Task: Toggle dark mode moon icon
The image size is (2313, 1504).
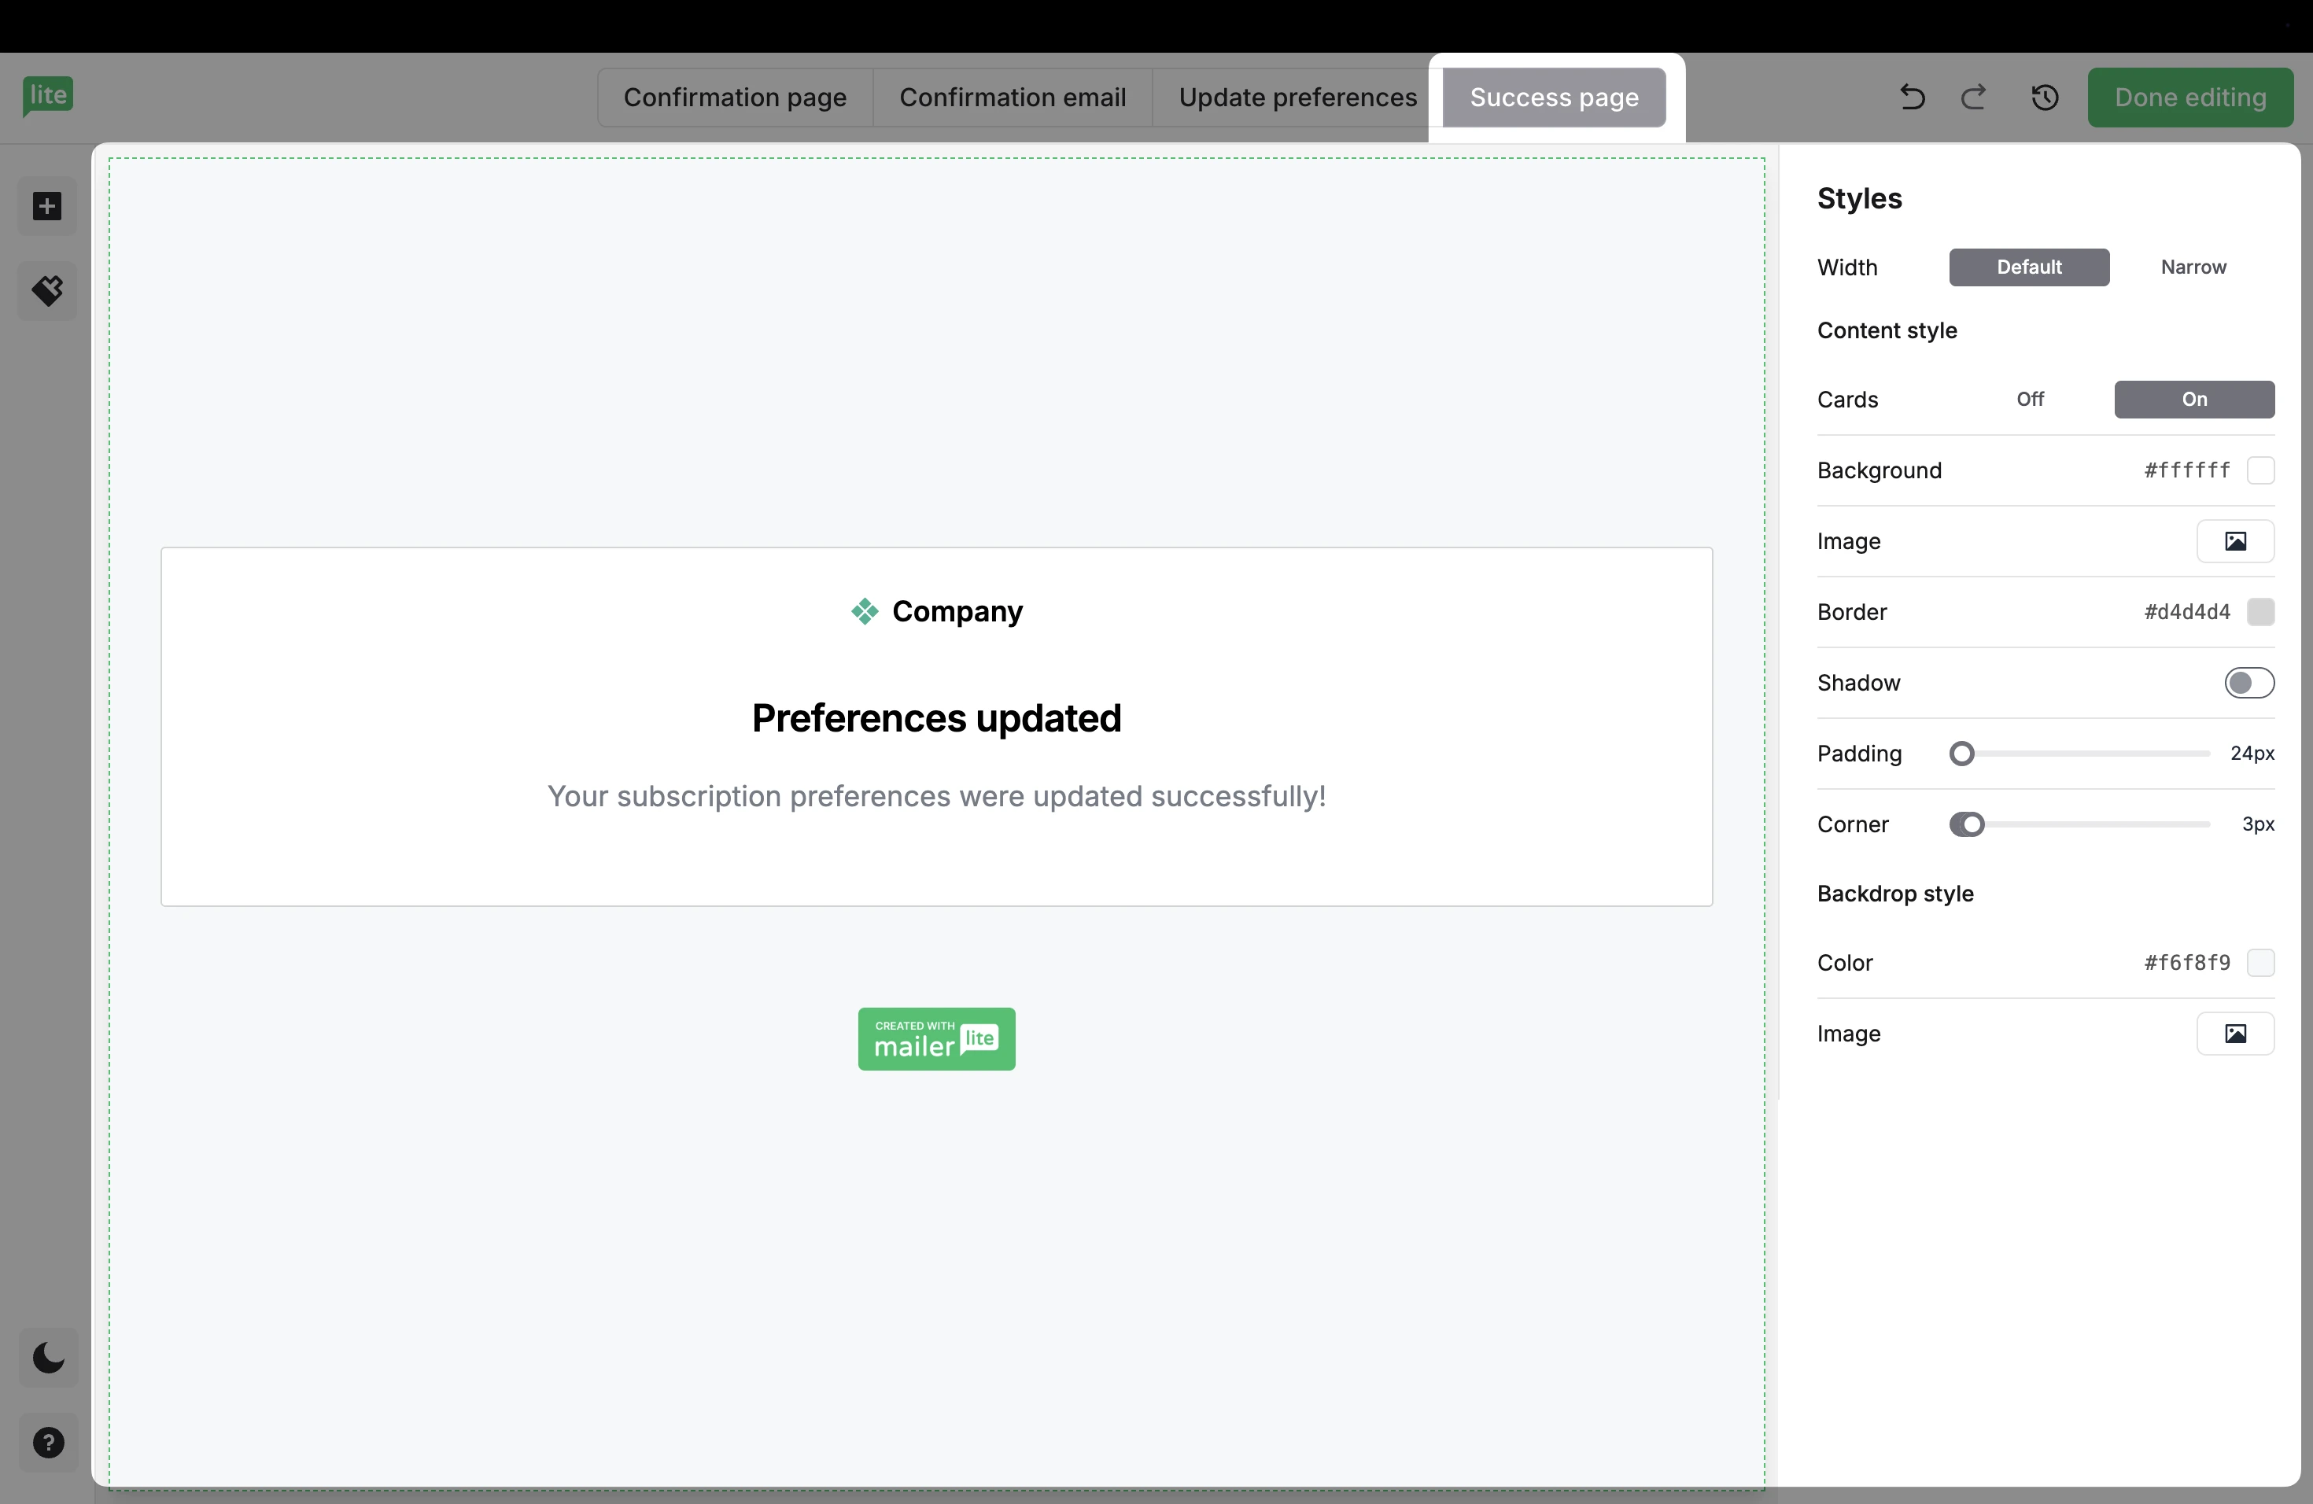Action: [x=49, y=1356]
